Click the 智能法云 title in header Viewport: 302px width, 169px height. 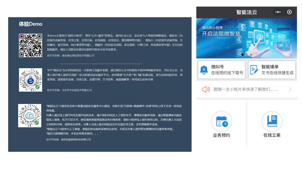point(247,12)
